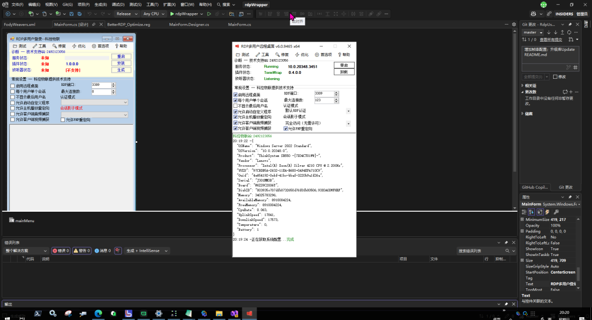Screen dimensions: 592x320
Task: Check the 修改 amend checkbox in Git panel
Action: [555, 77]
